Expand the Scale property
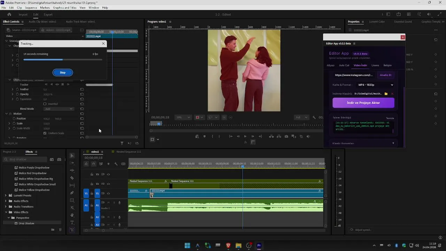 click(9, 123)
